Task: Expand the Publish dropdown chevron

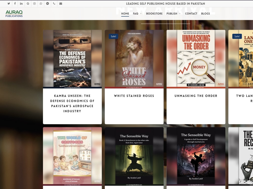Action: point(180,14)
